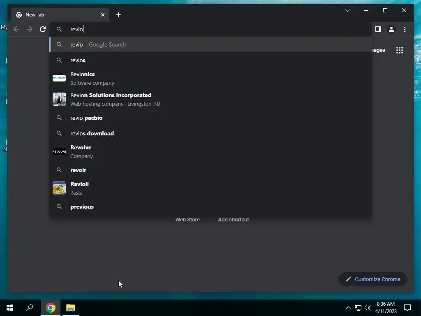
Task: Click search icon beside 'previous'
Action: tap(59, 207)
